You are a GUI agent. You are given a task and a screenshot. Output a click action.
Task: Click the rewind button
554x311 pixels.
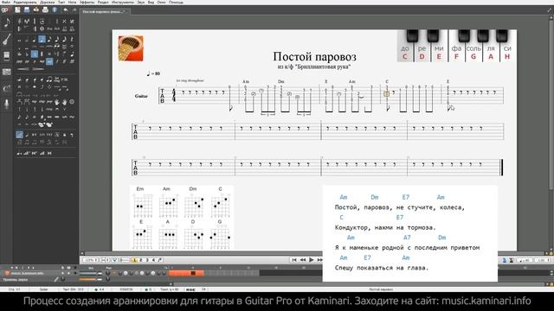pyautogui.click(x=303, y=260)
